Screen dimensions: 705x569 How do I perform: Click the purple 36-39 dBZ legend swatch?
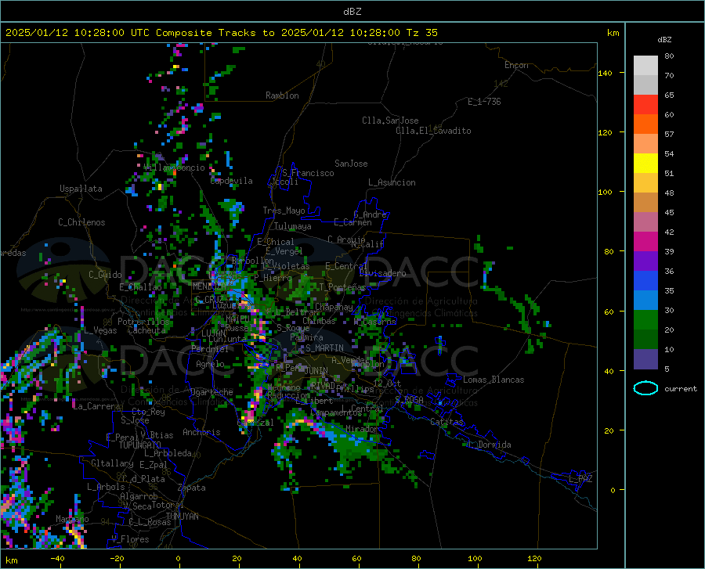(x=645, y=261)
